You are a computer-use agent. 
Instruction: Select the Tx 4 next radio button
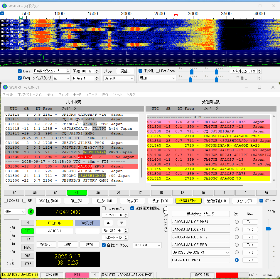point(237,245)
